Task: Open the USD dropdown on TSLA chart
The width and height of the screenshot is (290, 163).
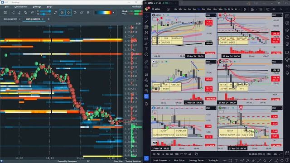Action: point(277,15)
